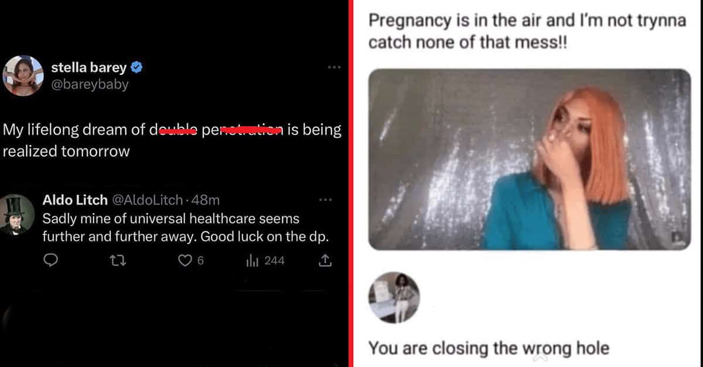Click the 48m timestamp

pyautogui.click(x=206, y=200)
